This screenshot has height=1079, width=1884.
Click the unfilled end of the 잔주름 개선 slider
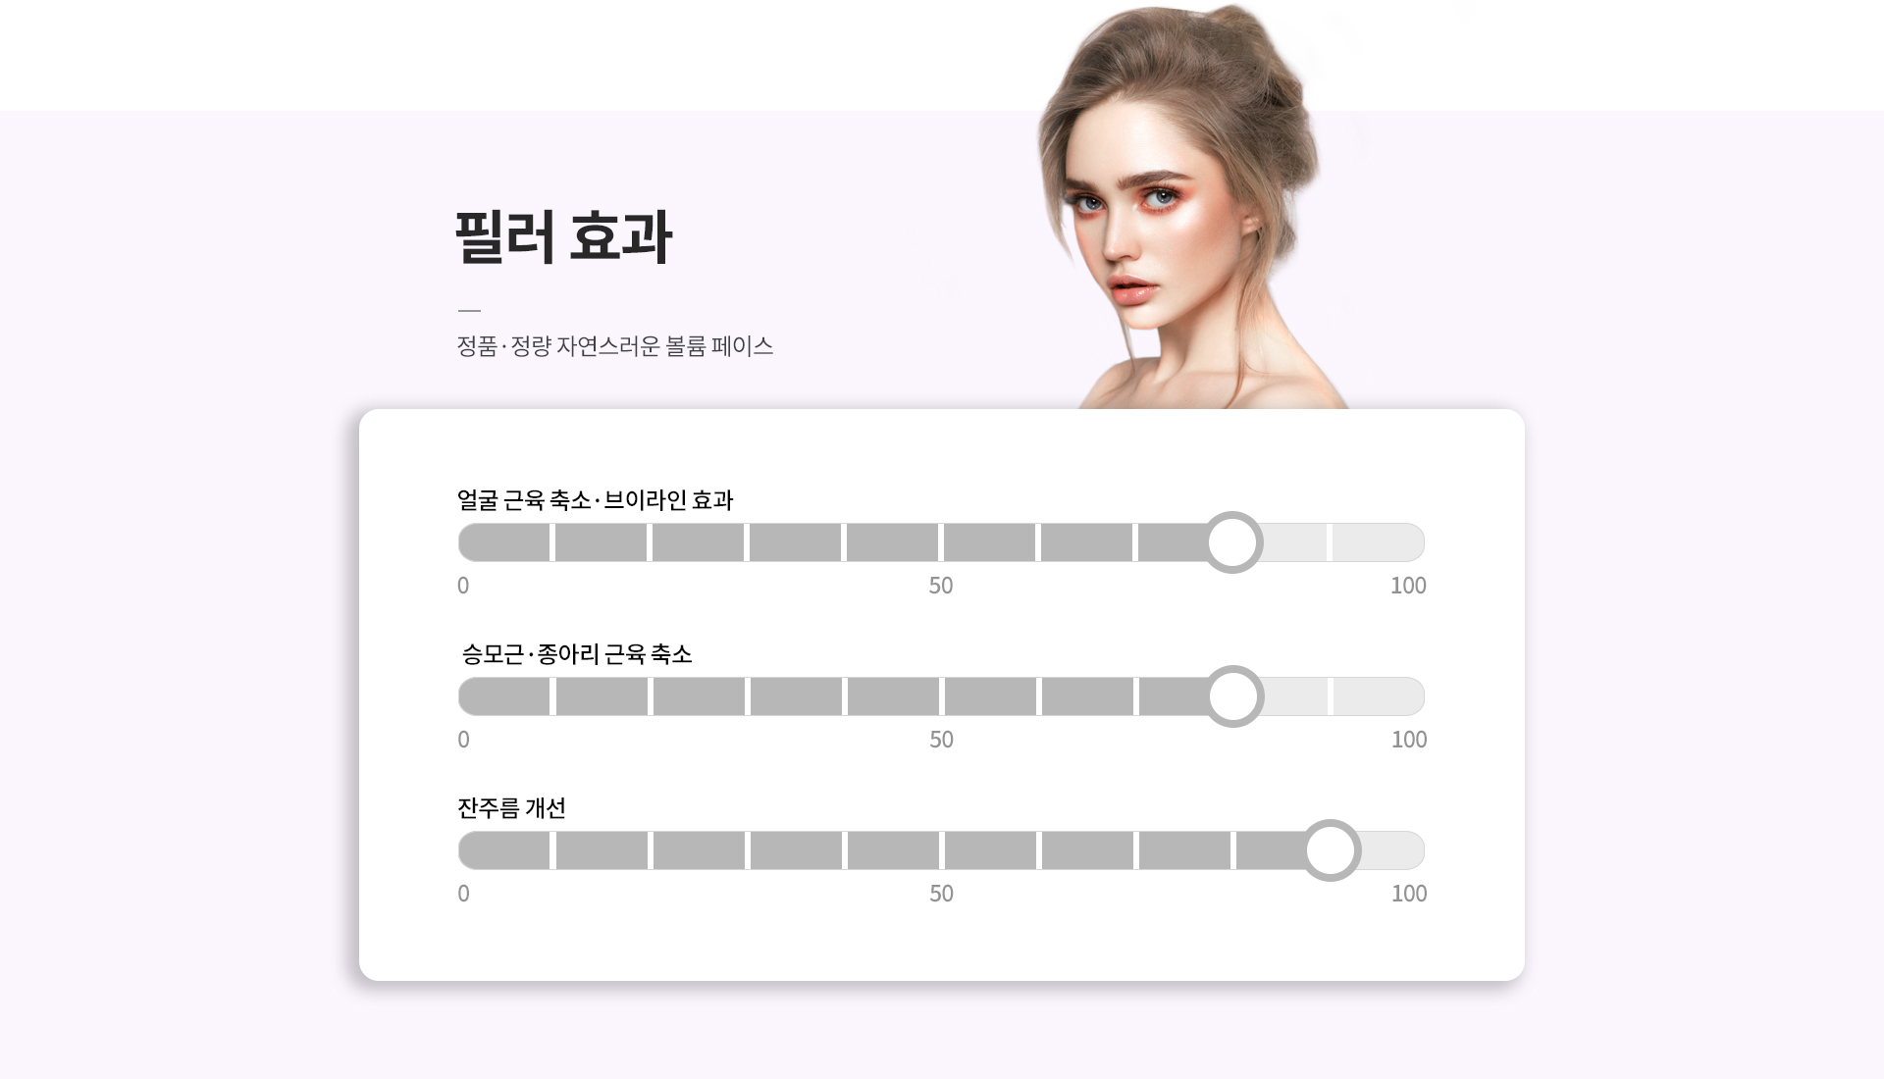click(x=1393, y=850)
